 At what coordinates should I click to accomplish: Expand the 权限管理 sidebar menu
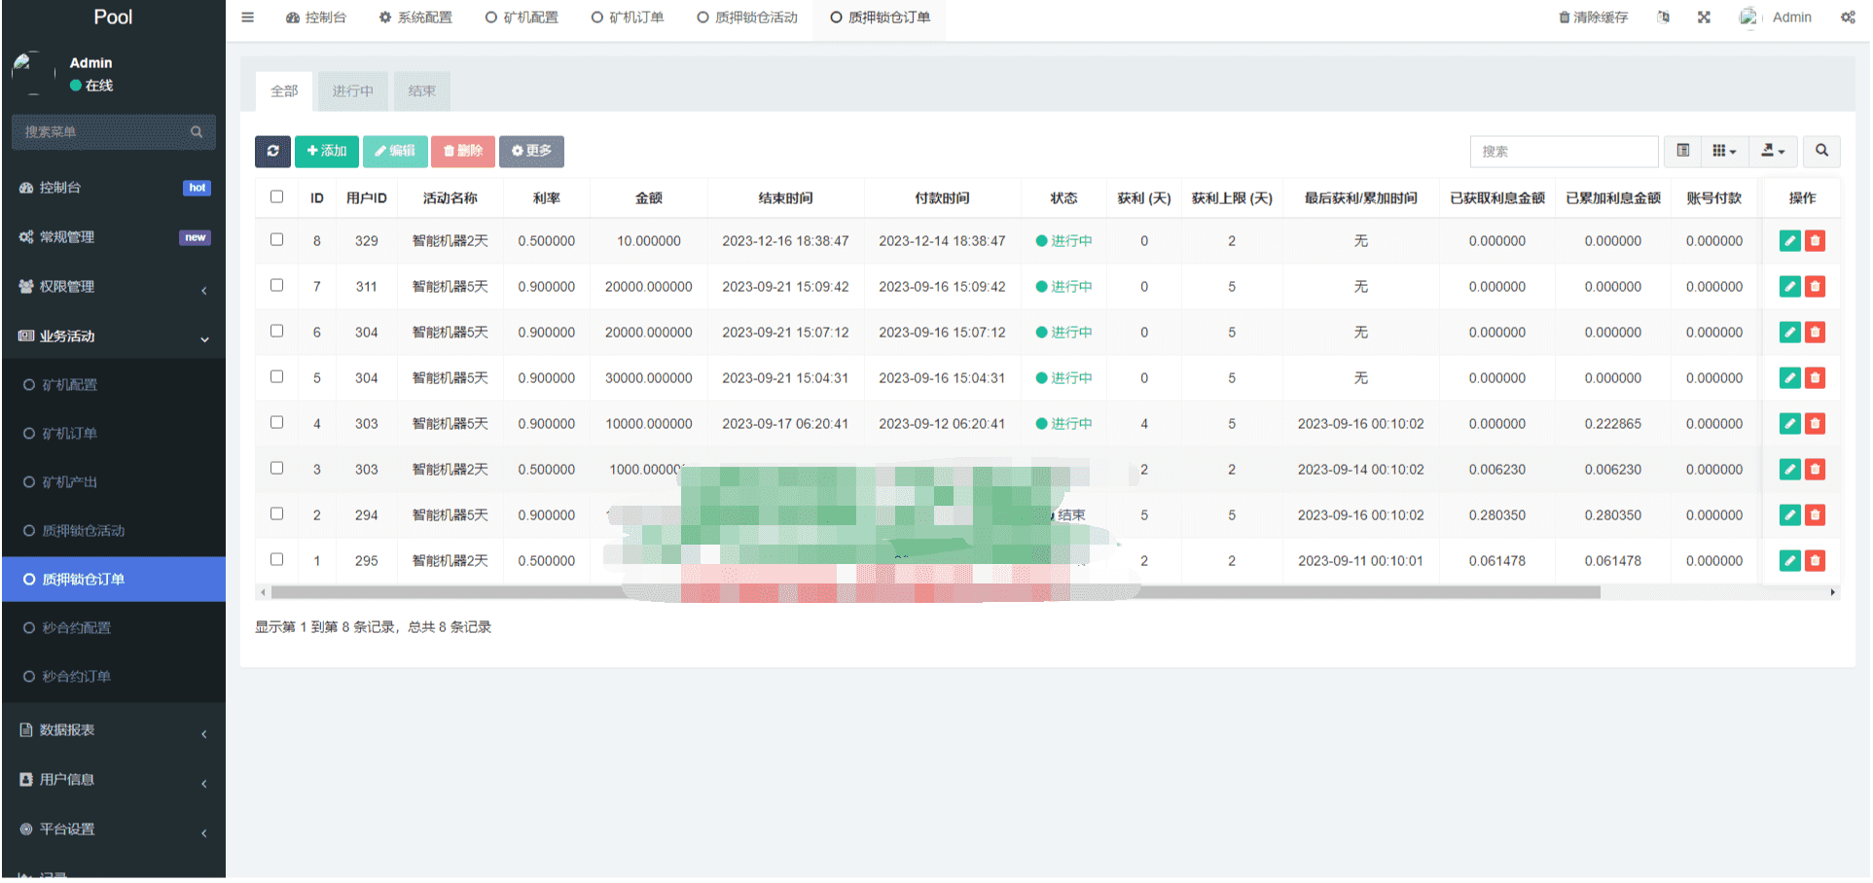[x=113, y=287]
